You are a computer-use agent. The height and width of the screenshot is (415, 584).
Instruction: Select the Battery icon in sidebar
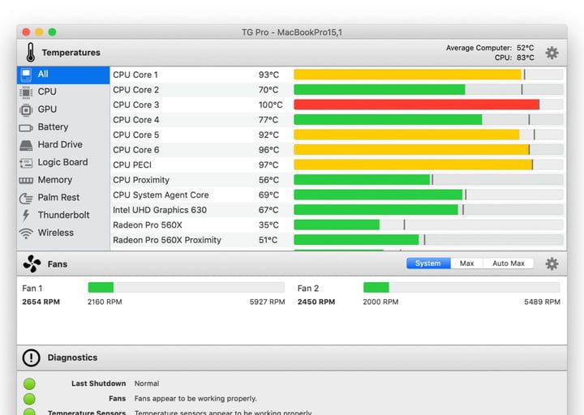[26, 127]
